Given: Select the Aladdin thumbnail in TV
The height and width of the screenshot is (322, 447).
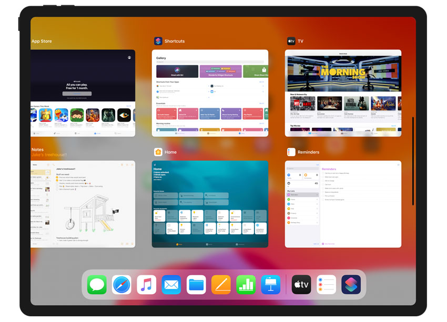Looking at the screenshot, I should (x=383, y=103).
